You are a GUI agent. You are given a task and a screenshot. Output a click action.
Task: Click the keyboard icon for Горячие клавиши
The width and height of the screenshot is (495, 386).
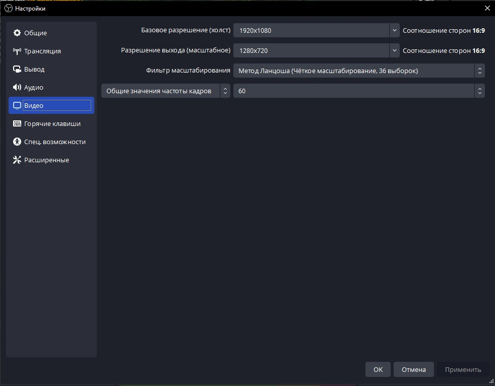pyautogui.click(x=17, y=124)
